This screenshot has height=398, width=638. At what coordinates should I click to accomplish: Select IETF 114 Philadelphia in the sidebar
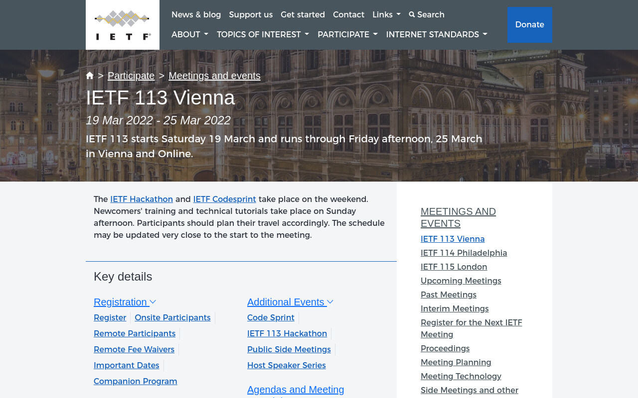click(464, 253)
